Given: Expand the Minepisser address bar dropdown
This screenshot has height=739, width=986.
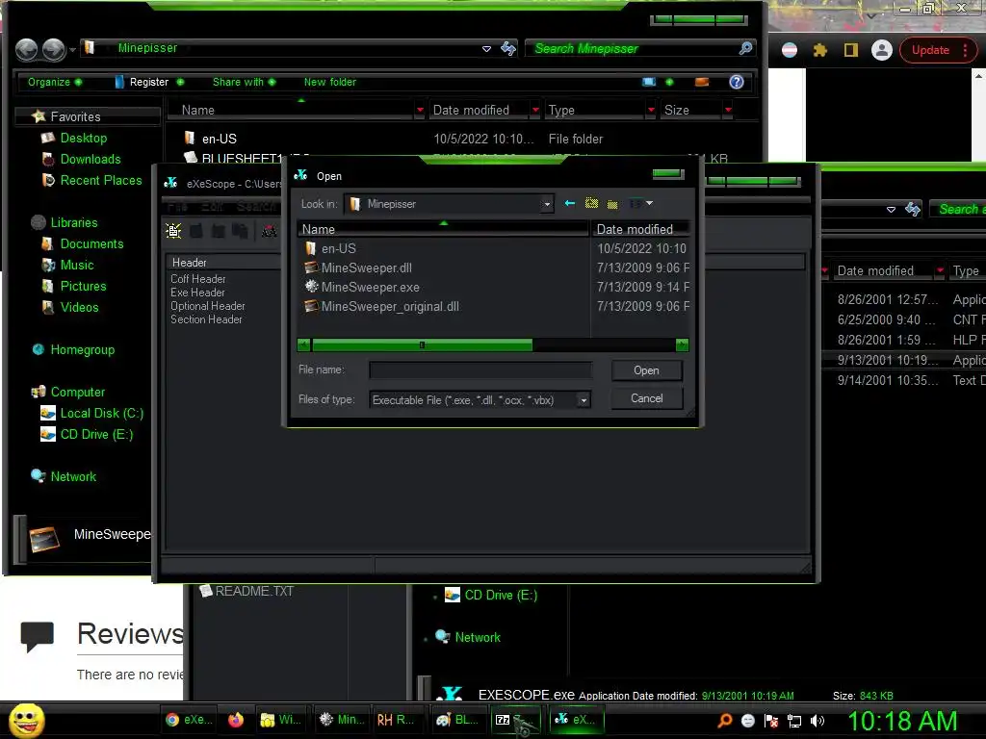Looking at the screenshot, I should coord(486,49).
